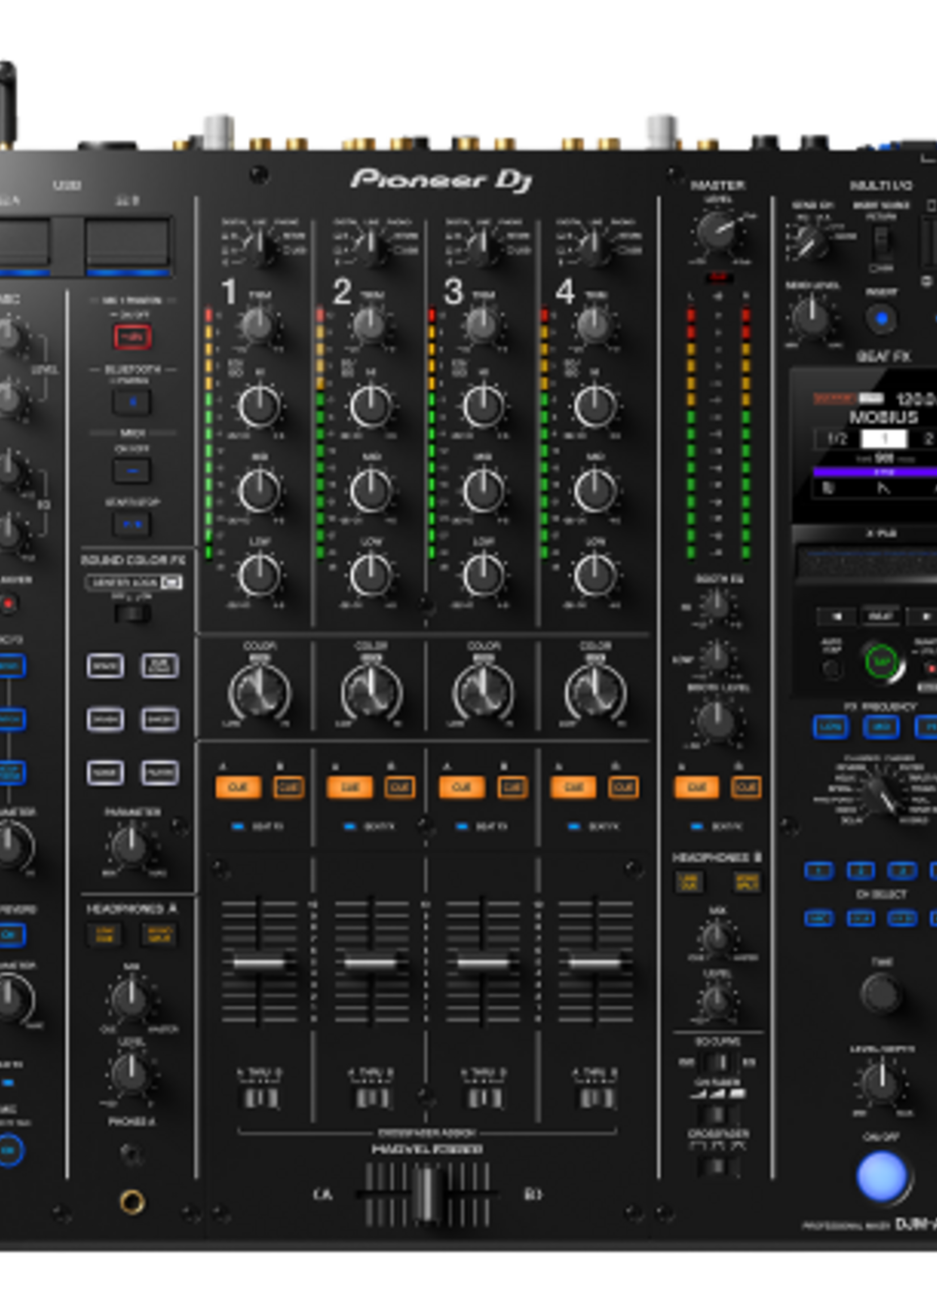Click the channel 1 HI EQ knob
Image resolution: width=937 pixels, height=1313 pixels.
coord(260,406)
